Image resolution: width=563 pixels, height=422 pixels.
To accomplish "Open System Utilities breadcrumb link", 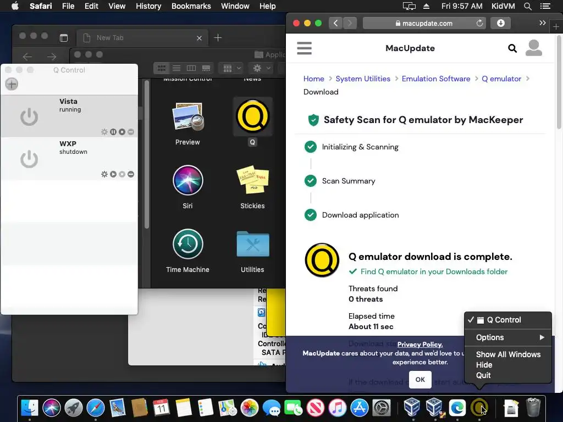I will (363, 79).
